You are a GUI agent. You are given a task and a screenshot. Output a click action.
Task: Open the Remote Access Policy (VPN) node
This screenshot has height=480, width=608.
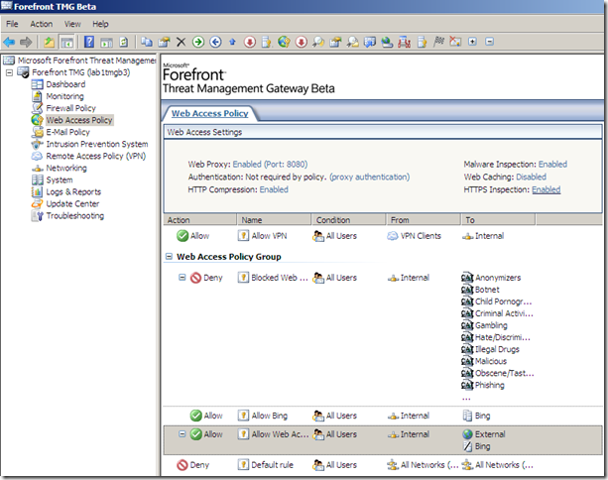(96, 156)
